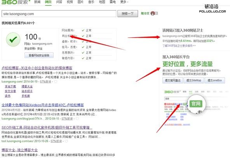The width and height of the screenshot is (230, 158).
Task: Open 卢松松博客 first result title
Action: point(37,68)
